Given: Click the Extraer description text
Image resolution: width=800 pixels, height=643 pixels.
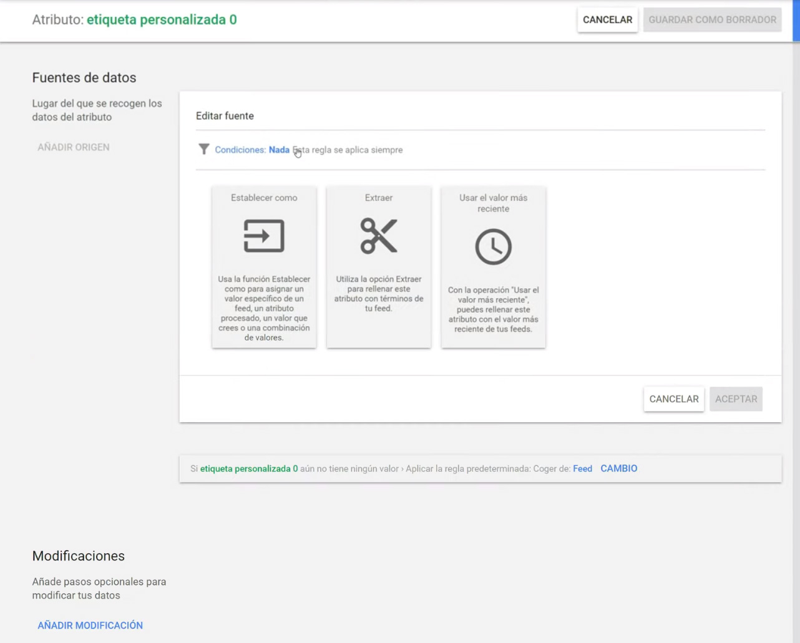Looking at the screenshot, I should (x=379, y=294).
